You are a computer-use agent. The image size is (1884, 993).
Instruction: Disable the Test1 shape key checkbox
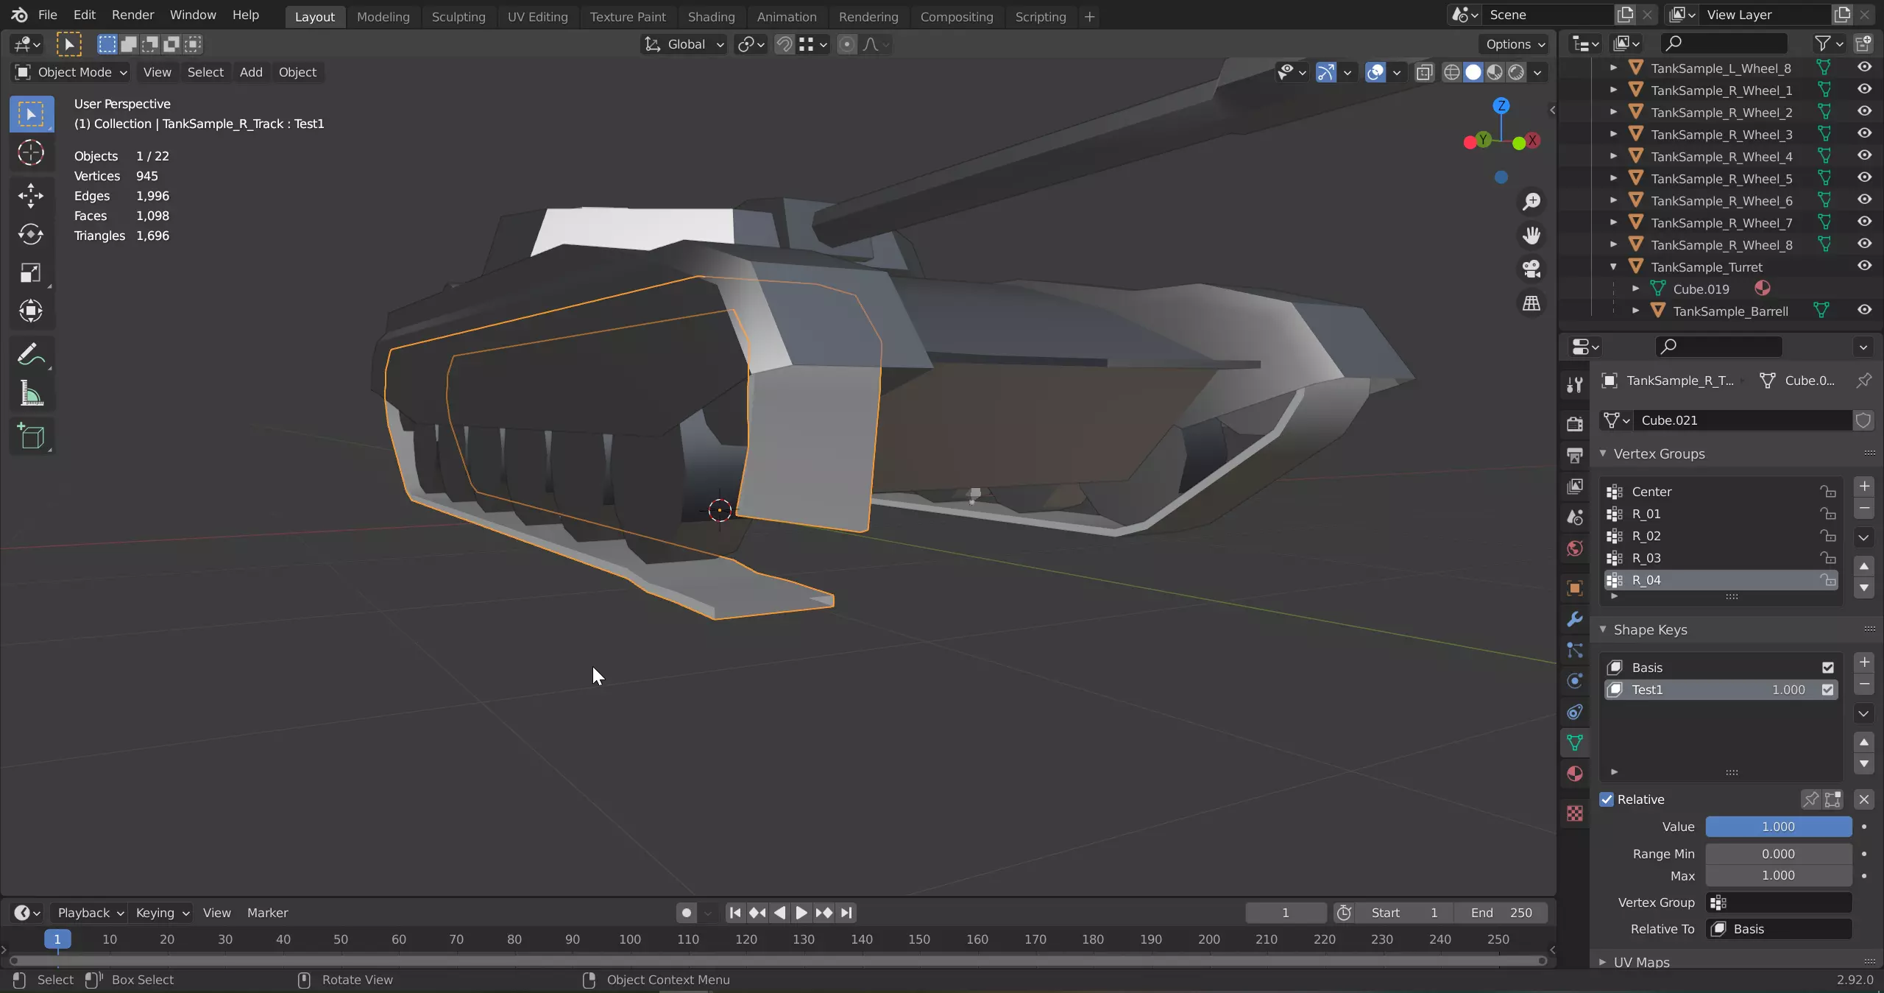[1828, 690]
